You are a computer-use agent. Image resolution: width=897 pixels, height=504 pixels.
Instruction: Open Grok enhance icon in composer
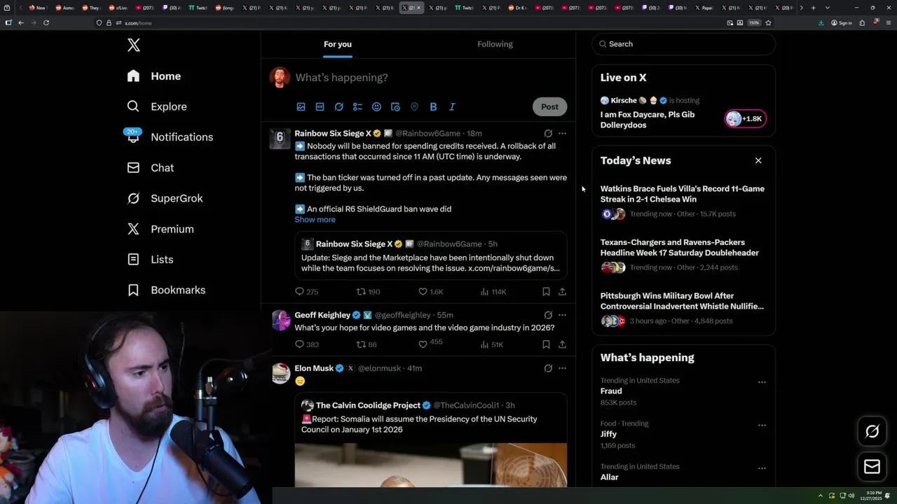point(338,107)
